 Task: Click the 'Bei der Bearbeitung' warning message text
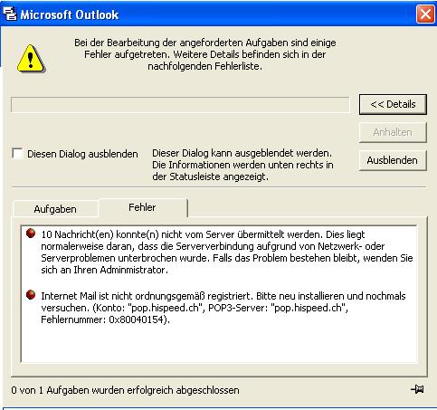[205, 54]
